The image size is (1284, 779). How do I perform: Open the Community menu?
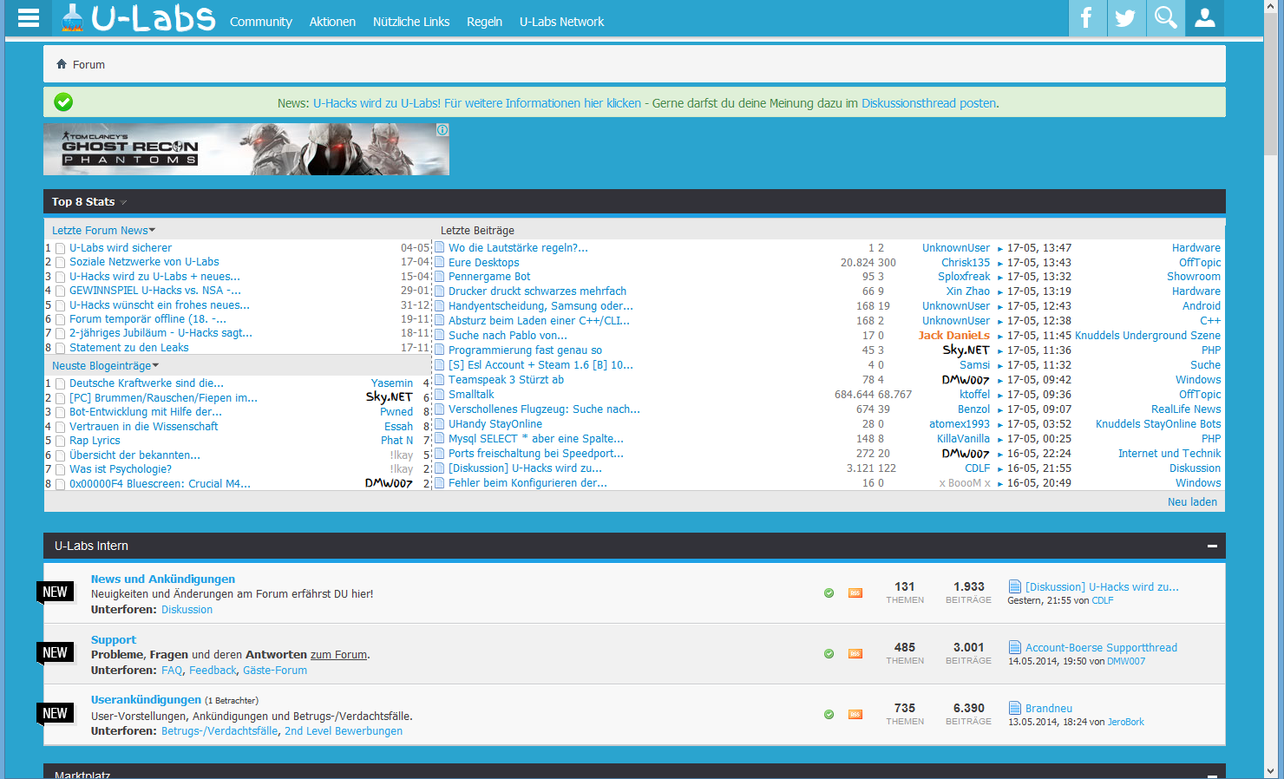click(x=260, y=22)
